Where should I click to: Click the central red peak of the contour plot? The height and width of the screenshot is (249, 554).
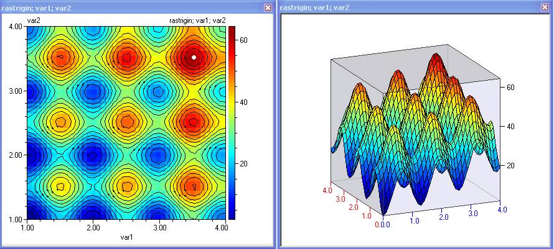tap(127, 122)
